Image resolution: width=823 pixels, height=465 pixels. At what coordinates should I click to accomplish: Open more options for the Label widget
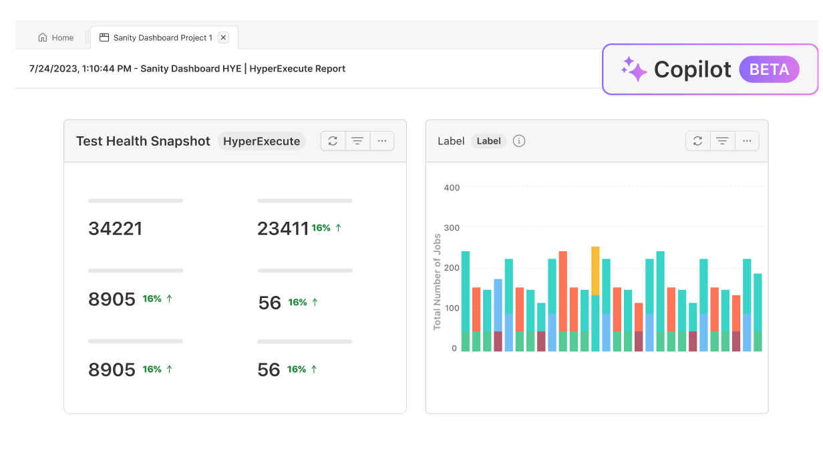[x=747, y=141]
